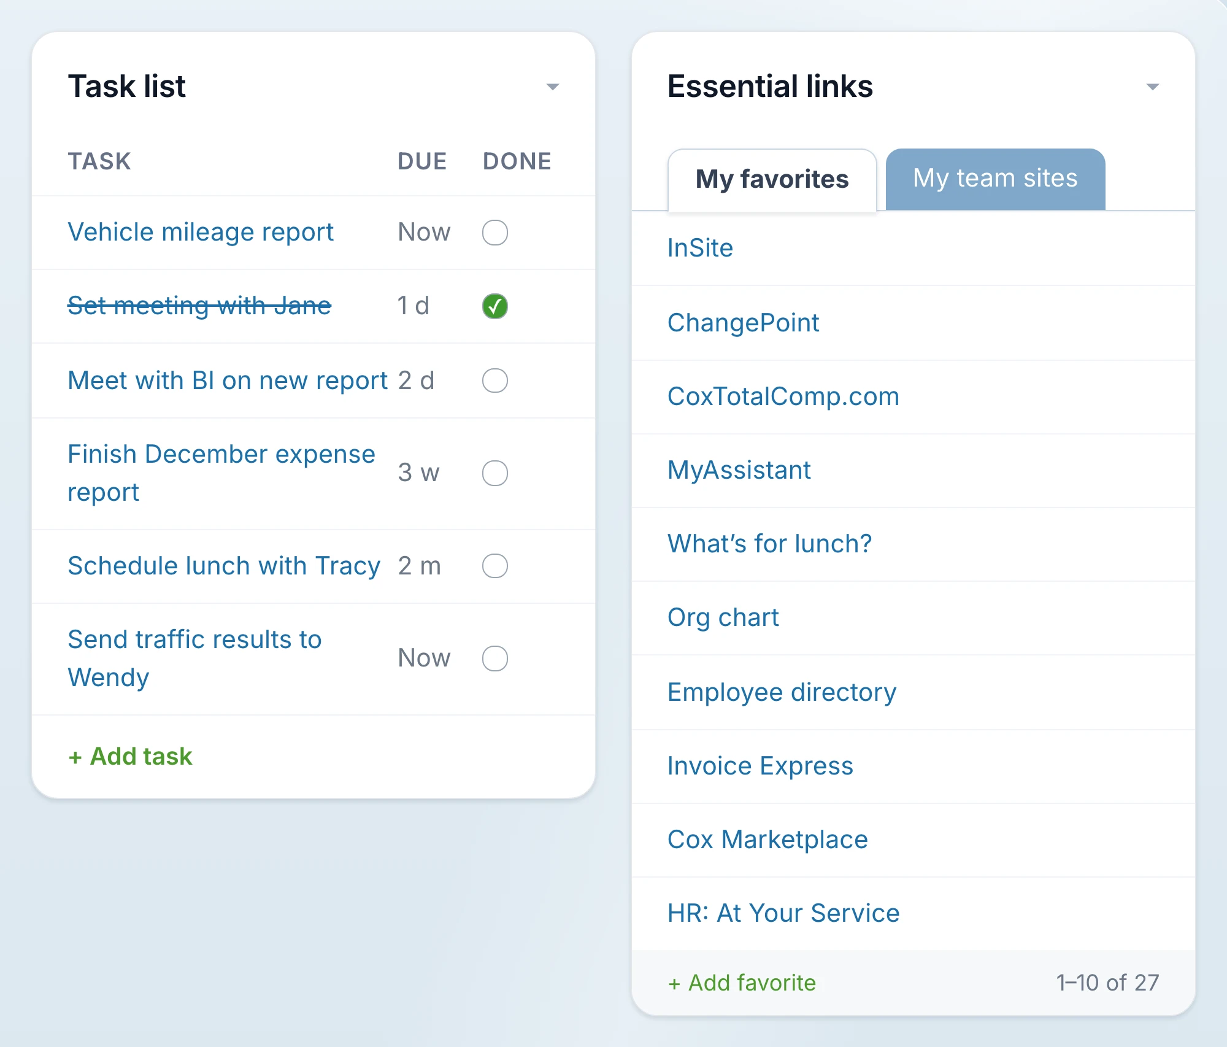Go to CoxTotalComp.com

(x=783, y=396)
